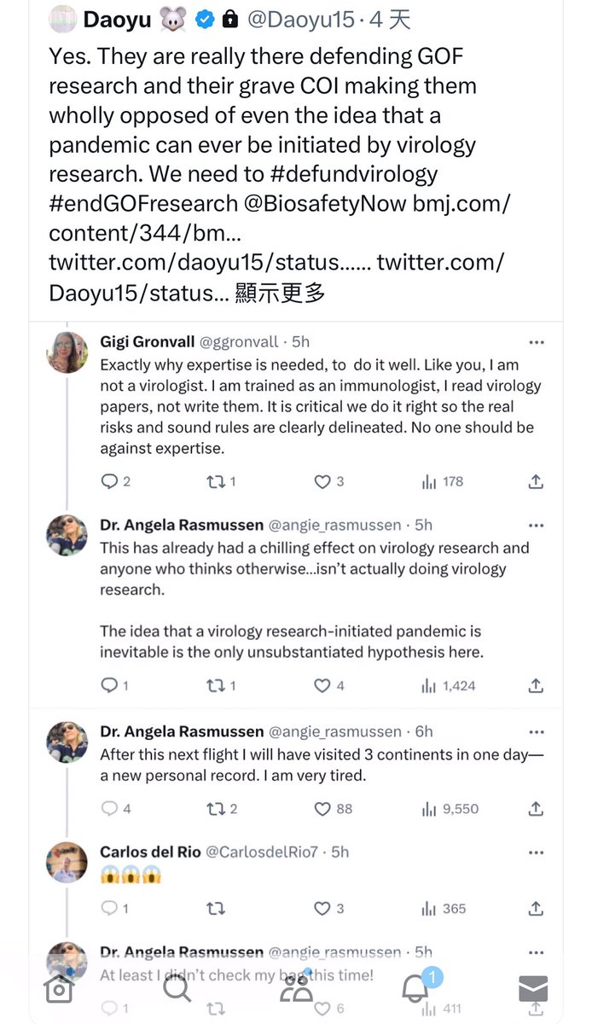Reply to Gigi Gronvall's tweet

click(109, 482)
